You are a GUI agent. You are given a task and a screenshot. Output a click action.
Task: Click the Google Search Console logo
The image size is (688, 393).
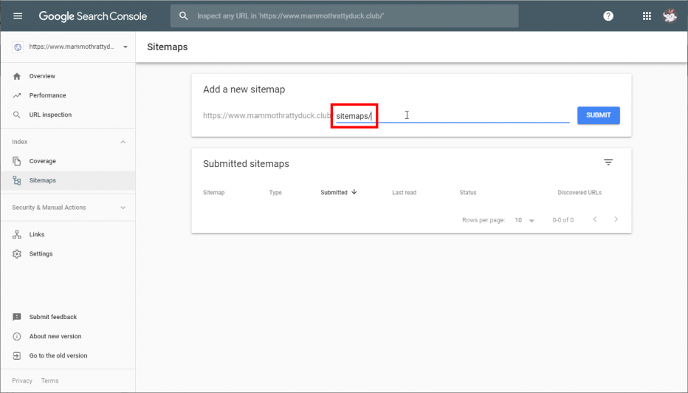[x=92, y=16]
